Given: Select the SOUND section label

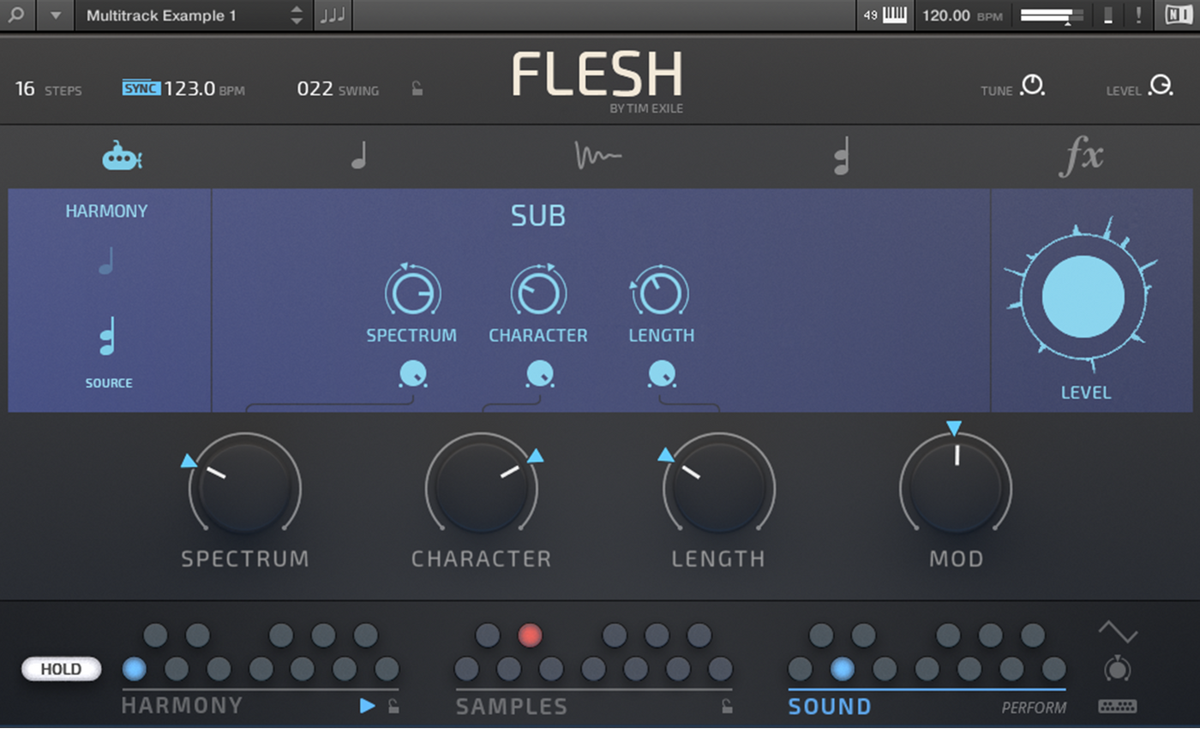Looking at the screenshot, I should (x=830, y=707).
